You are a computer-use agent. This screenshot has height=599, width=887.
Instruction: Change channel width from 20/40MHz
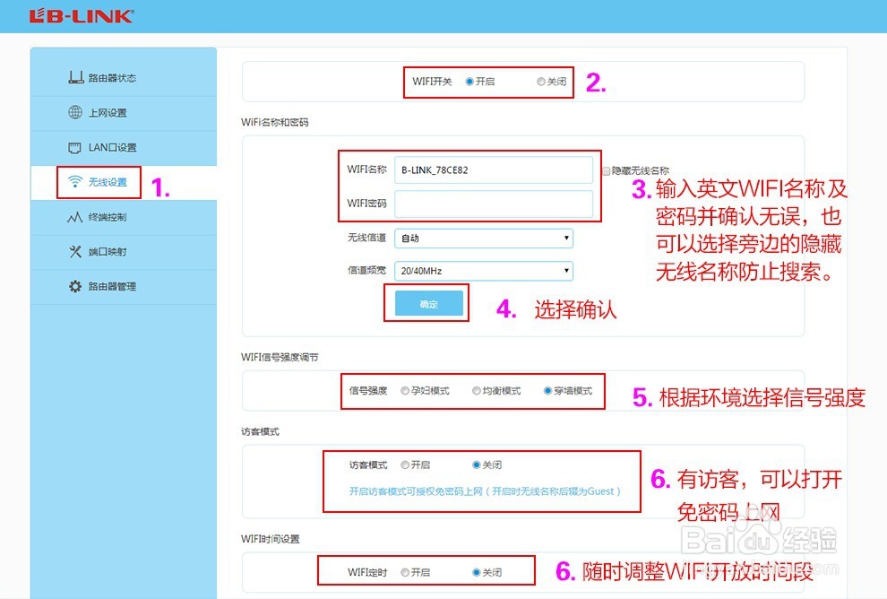[484, 270]
